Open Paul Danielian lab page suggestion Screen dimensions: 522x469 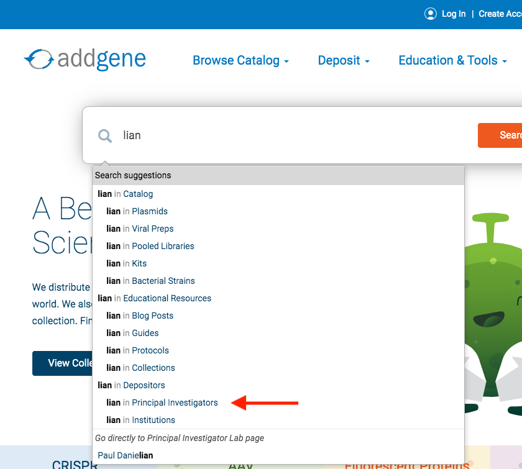pyautogui.click(x=125, y=455)
